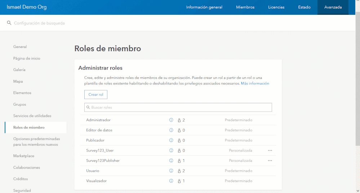Click the Ismael Demo Org title
Viewport: 360px width, 193px height.
tap(27, 7)
